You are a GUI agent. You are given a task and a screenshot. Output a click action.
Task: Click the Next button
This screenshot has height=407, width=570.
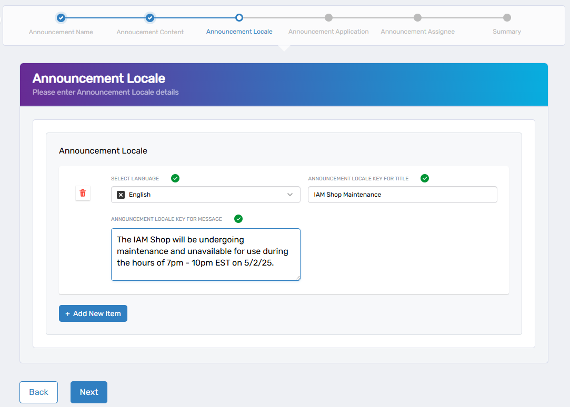point(89,392)
